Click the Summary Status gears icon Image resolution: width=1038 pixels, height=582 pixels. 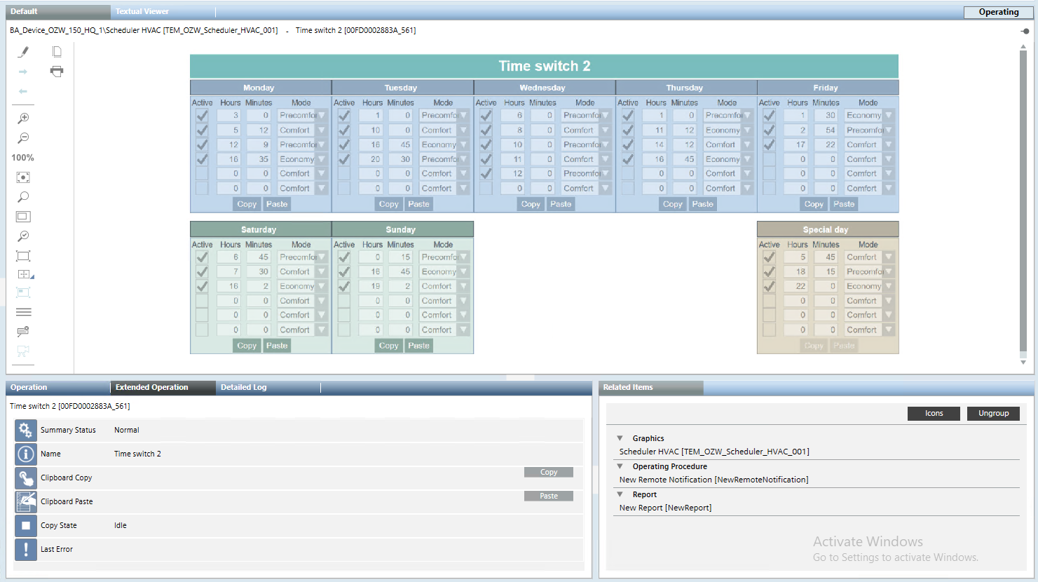click(x=26, y=430)
